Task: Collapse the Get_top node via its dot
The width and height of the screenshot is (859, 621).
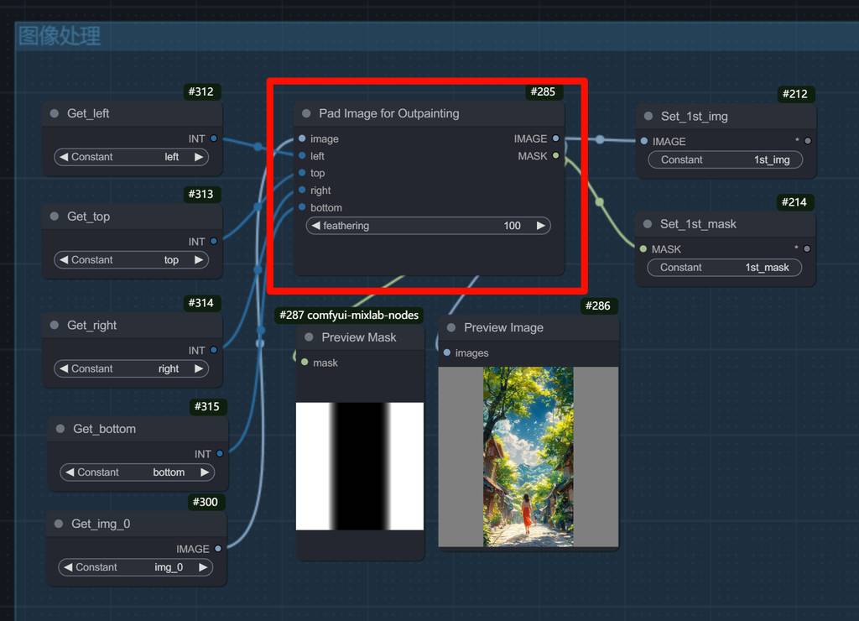Action: tap(55, 217)
